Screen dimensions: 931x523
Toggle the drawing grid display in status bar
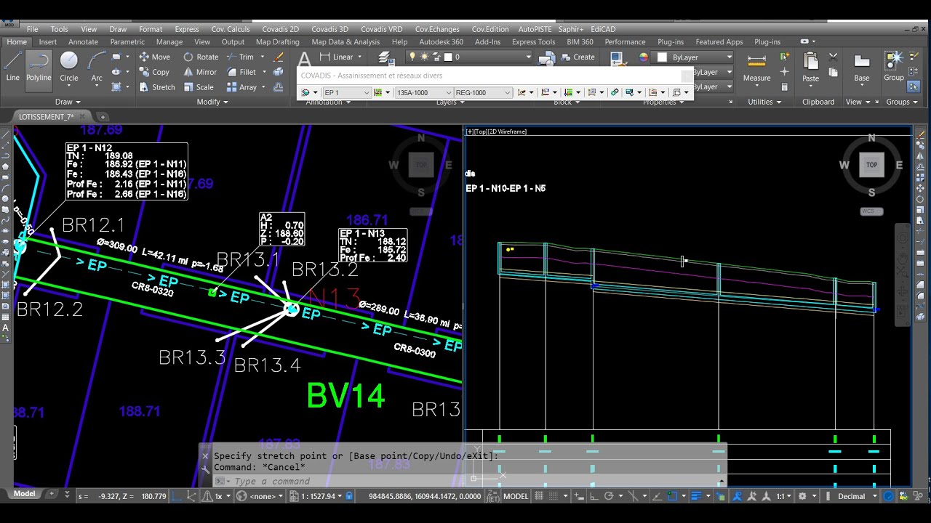pyautogui.click(x=540, y=496)
